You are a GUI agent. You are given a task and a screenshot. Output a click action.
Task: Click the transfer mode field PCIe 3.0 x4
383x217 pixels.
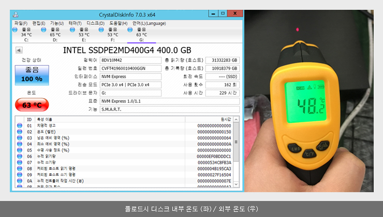pos(130,85)
